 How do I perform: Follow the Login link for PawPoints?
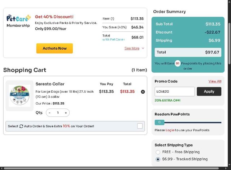point(170,130)
